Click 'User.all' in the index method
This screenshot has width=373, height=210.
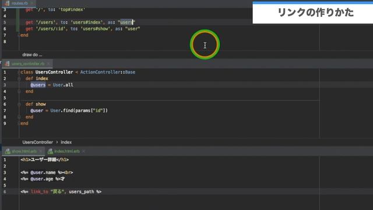pyautogui.click(x=63, y=85)
